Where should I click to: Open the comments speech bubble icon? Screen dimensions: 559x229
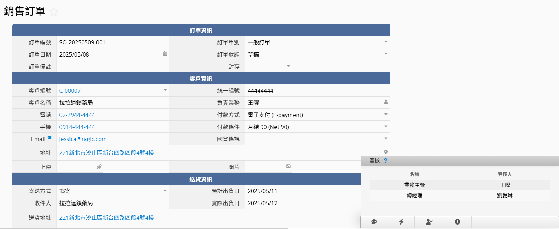pyautogui.click(x=374, y=222)
